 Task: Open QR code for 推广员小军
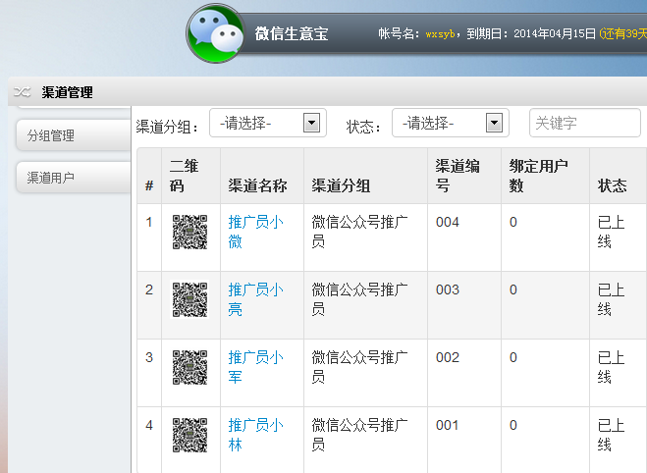point(189,368)
